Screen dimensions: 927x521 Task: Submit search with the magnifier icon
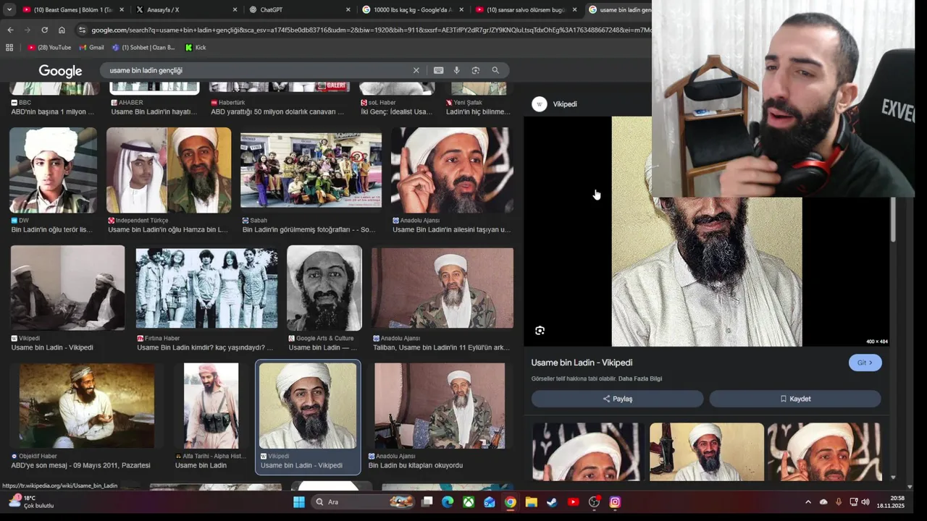tap(495, 70)
